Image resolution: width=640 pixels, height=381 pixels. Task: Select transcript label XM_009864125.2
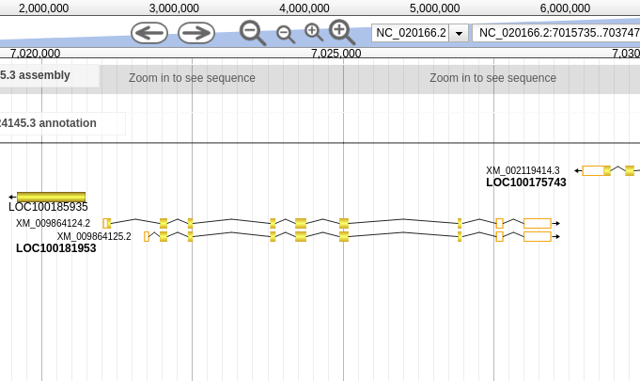pyautogui.click(x=94, y=236)
